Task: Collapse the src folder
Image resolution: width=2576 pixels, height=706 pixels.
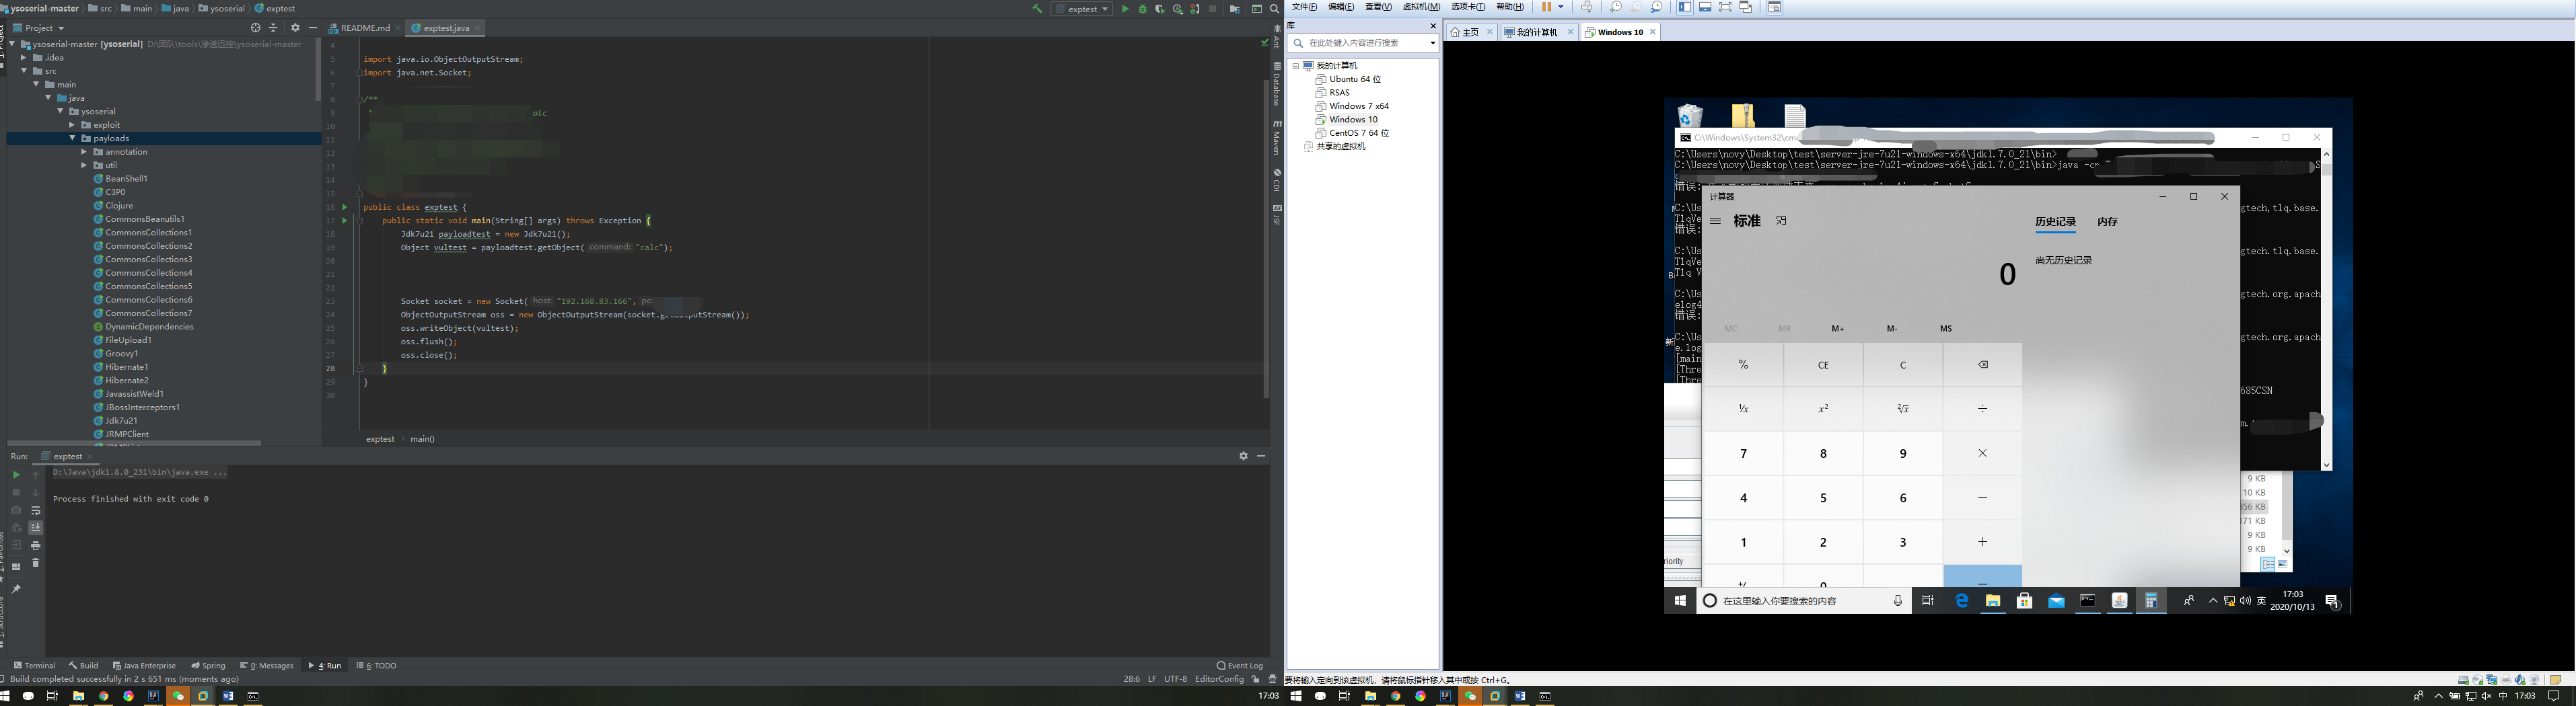Action: pos(24,71)
